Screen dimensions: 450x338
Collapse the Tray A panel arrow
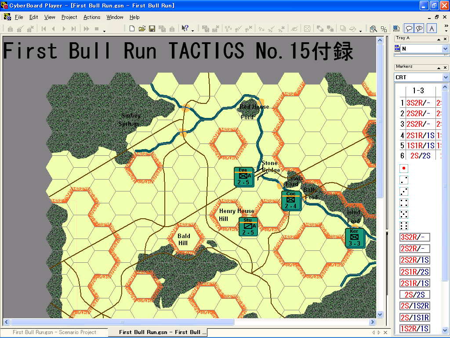point(439,39)
